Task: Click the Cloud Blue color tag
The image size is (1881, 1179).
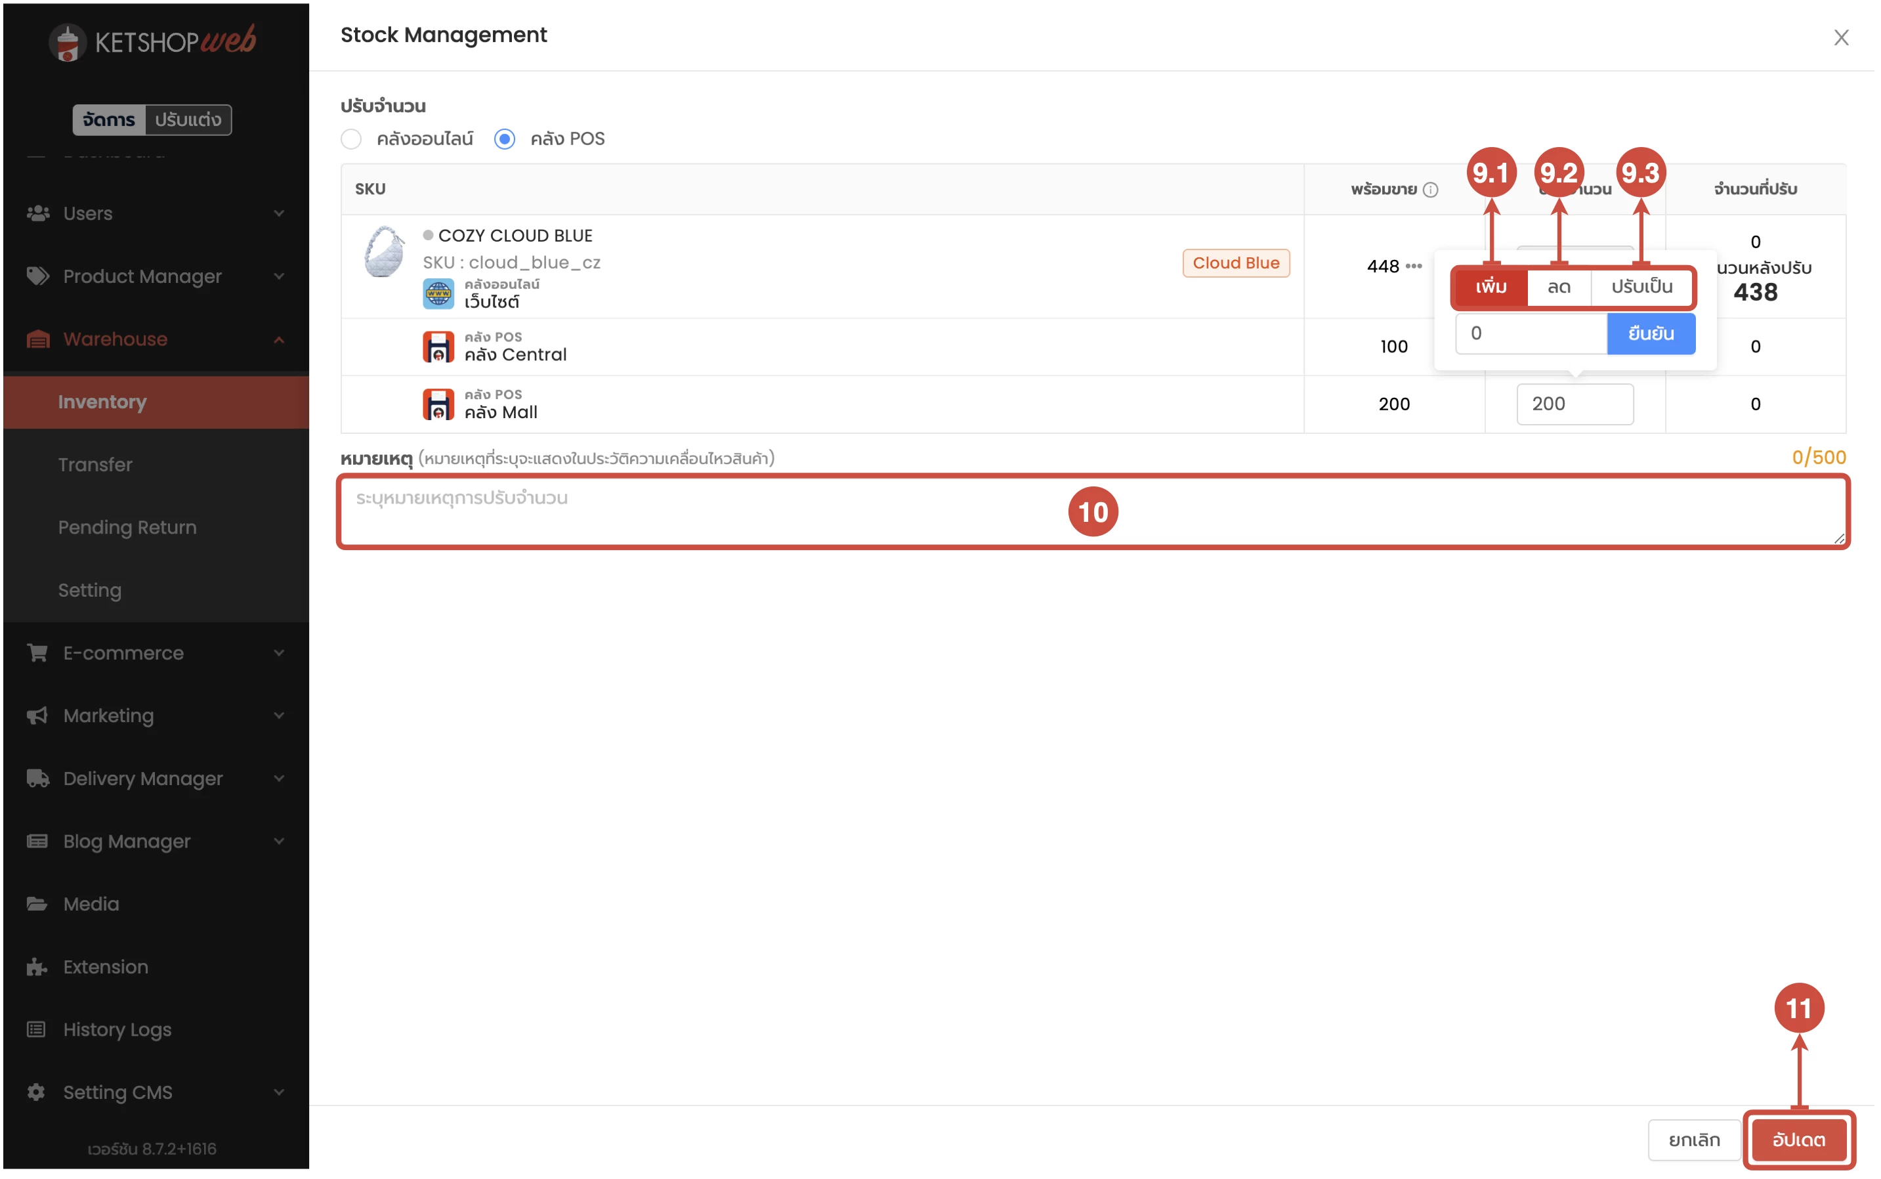Action: pos(1236,263)
